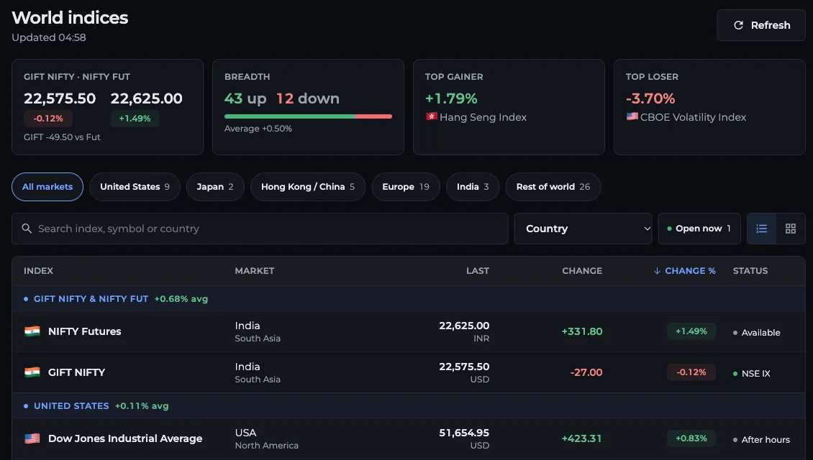Select the Japan filter tab
This screenshot has height=460, width=813.
[215, 186]
